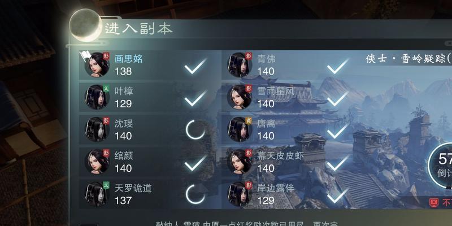
Task: Click the red 影 badge on 青佛
Action: click(249, 56)
